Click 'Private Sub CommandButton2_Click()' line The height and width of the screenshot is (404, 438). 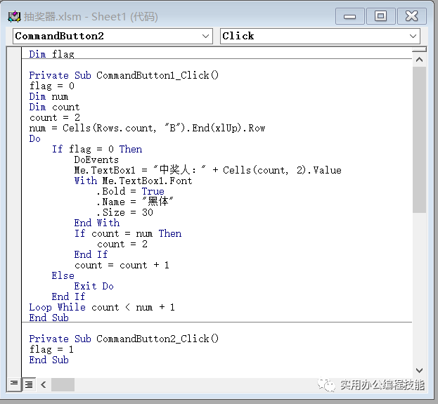(x=124, y=339)
